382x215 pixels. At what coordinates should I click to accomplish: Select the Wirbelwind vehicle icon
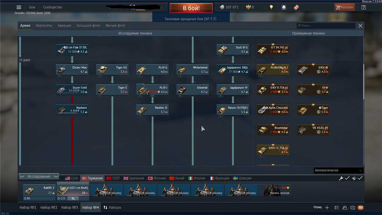(182, 70)
